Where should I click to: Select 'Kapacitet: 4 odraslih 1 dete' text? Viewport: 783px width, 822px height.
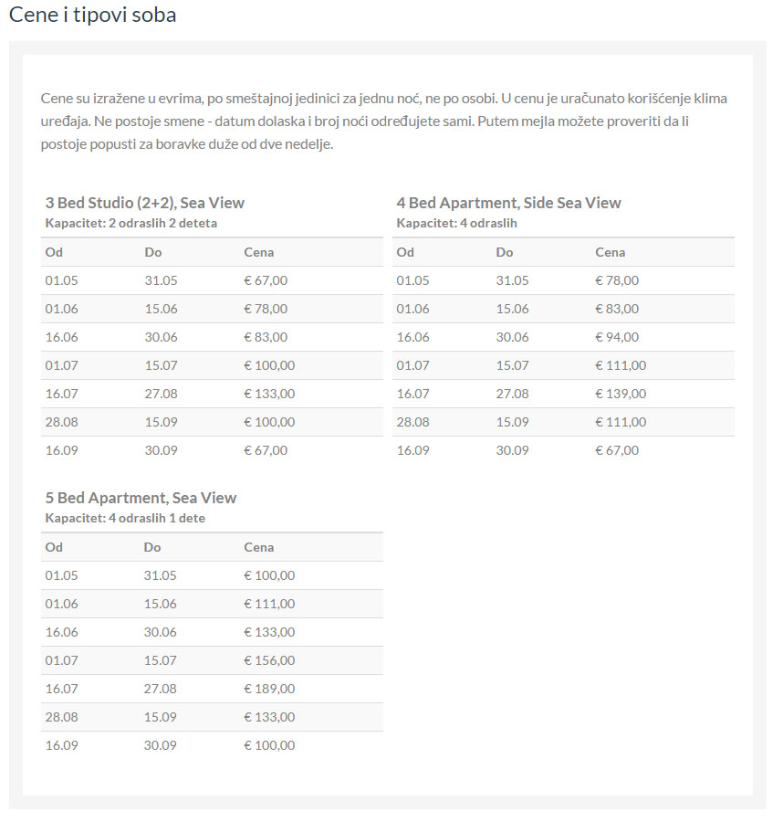tap(125, 518)
